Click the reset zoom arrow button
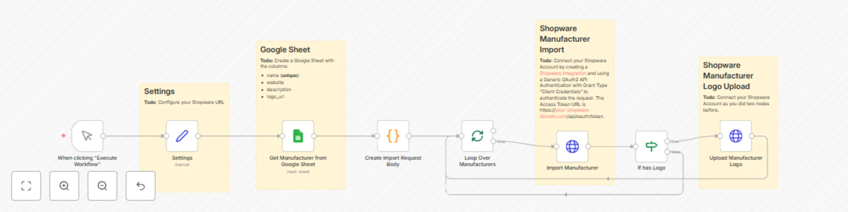Image resolution: width=848 pixels, height=212 pixels. point(141,186)
